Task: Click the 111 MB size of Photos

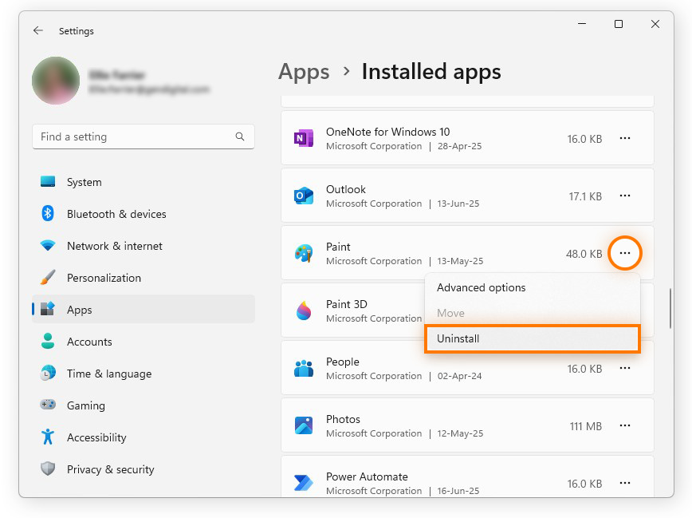Action: tap(586, 426)
